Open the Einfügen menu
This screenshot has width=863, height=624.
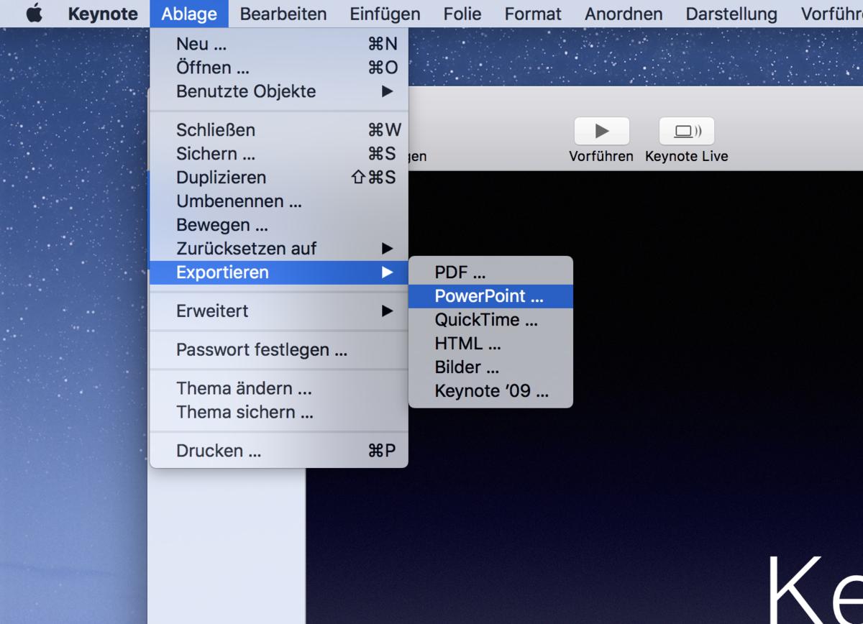pos(385,14)
